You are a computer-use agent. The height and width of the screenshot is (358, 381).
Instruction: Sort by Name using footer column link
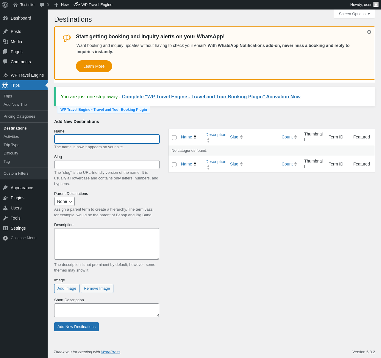click(x=189, y=164)
